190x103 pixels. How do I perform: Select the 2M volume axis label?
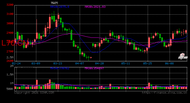click(x=12, y=66)
